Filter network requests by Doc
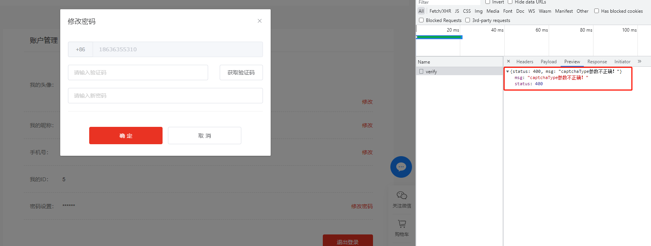651x246 pixels. coord(520,11)
